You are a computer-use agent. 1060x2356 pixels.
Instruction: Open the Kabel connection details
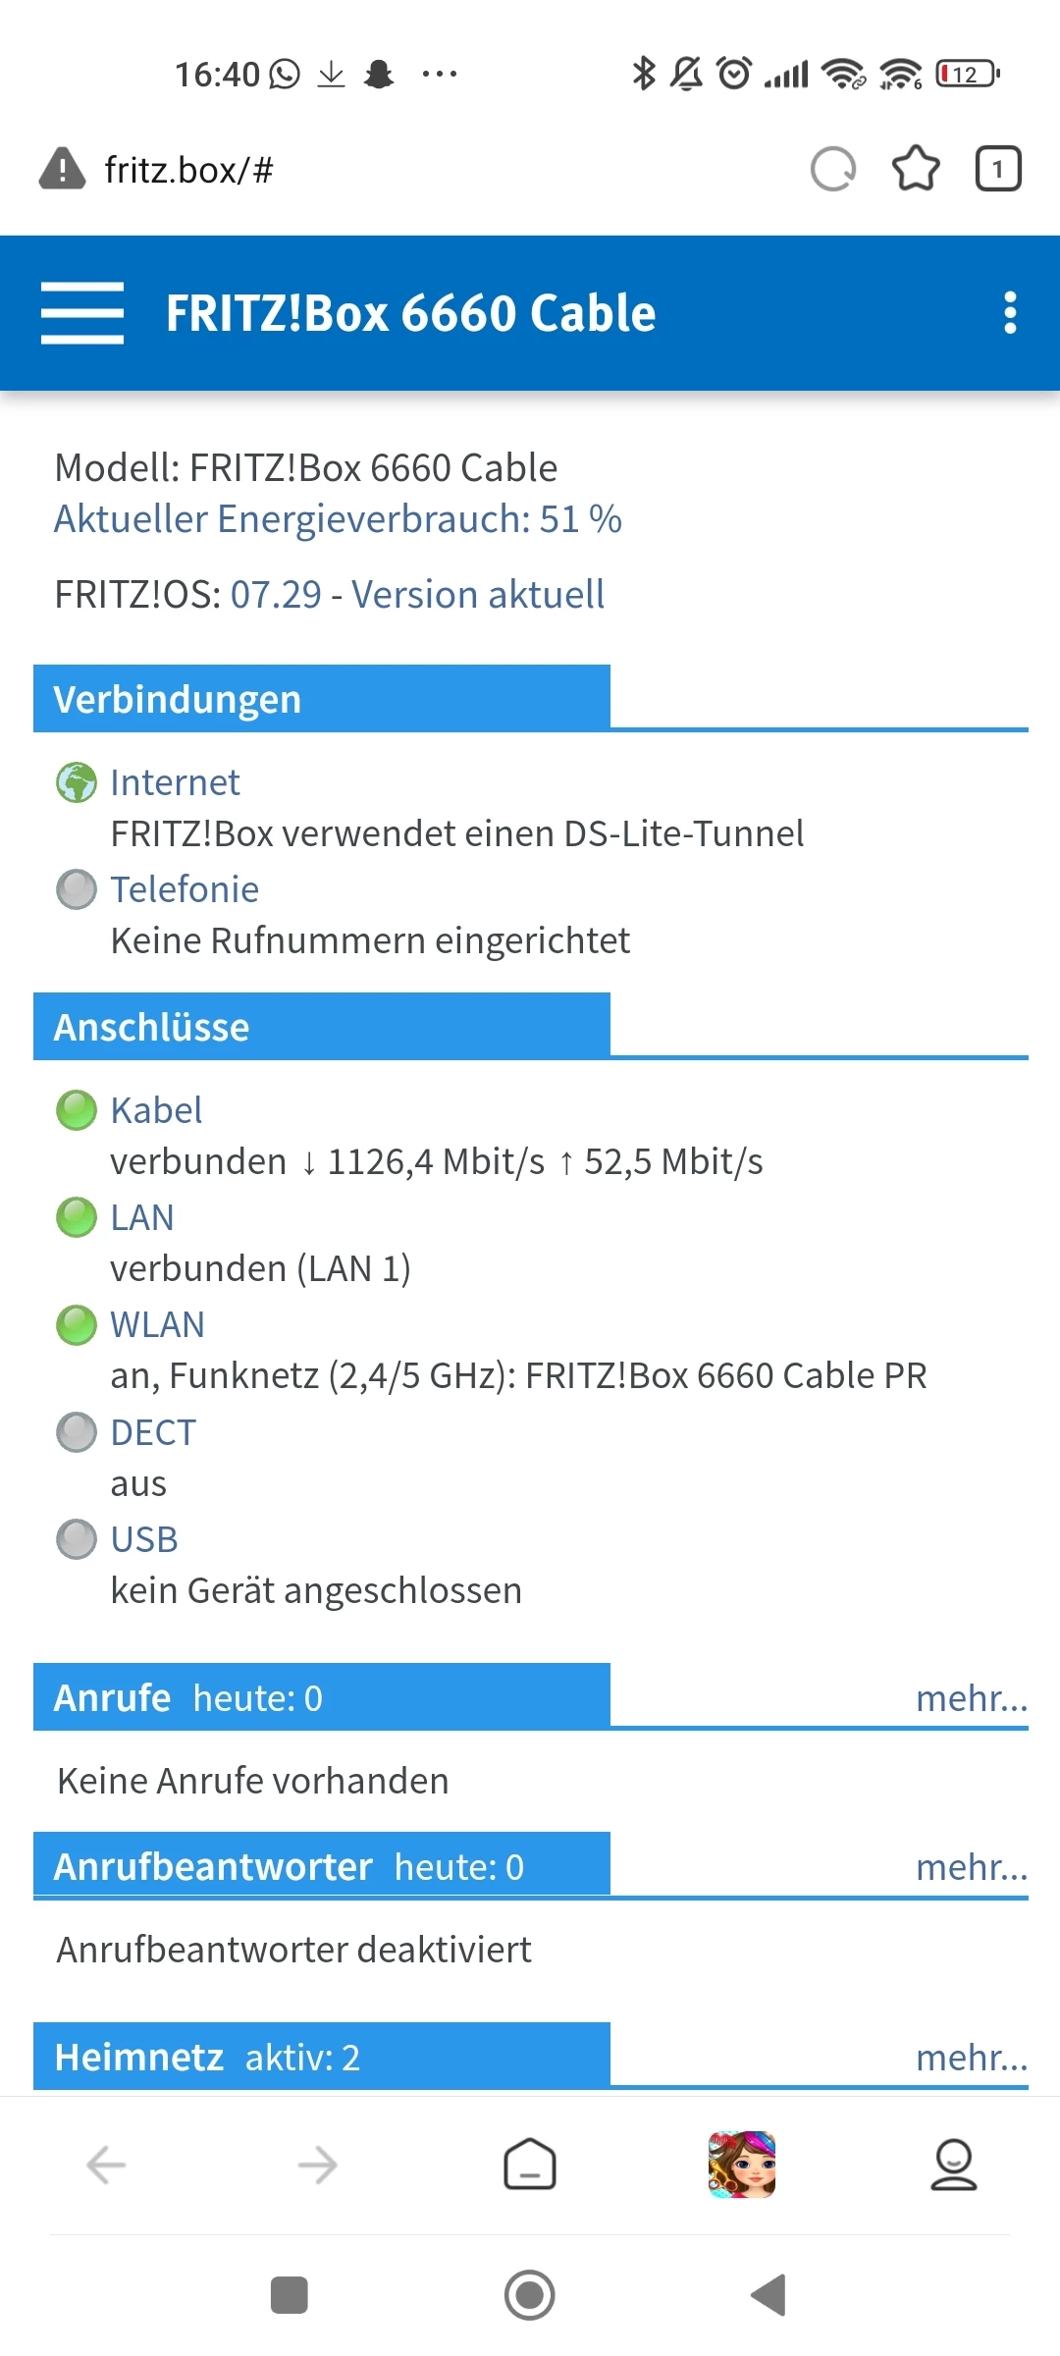pos(156,1110)
